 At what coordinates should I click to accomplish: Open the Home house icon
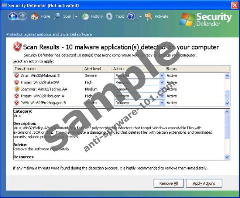(x=35, y=17)
